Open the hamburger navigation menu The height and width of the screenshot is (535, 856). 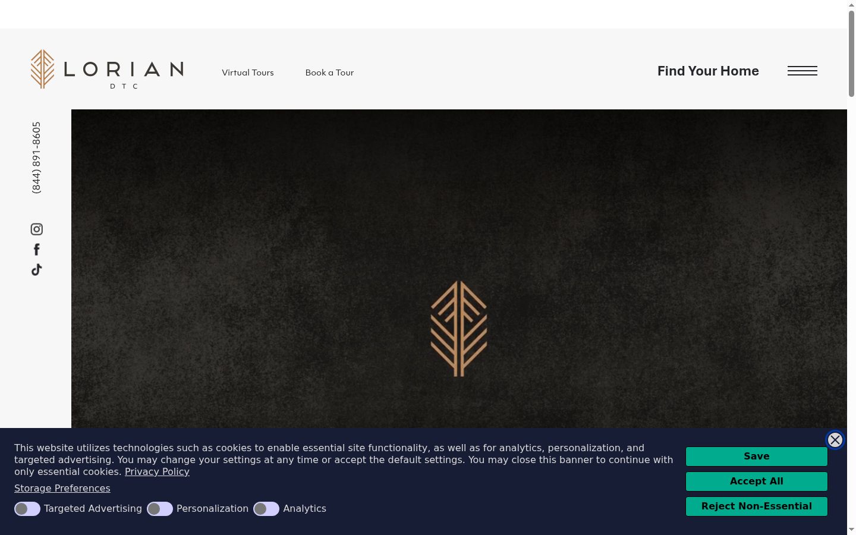click(x=802, y=71)
